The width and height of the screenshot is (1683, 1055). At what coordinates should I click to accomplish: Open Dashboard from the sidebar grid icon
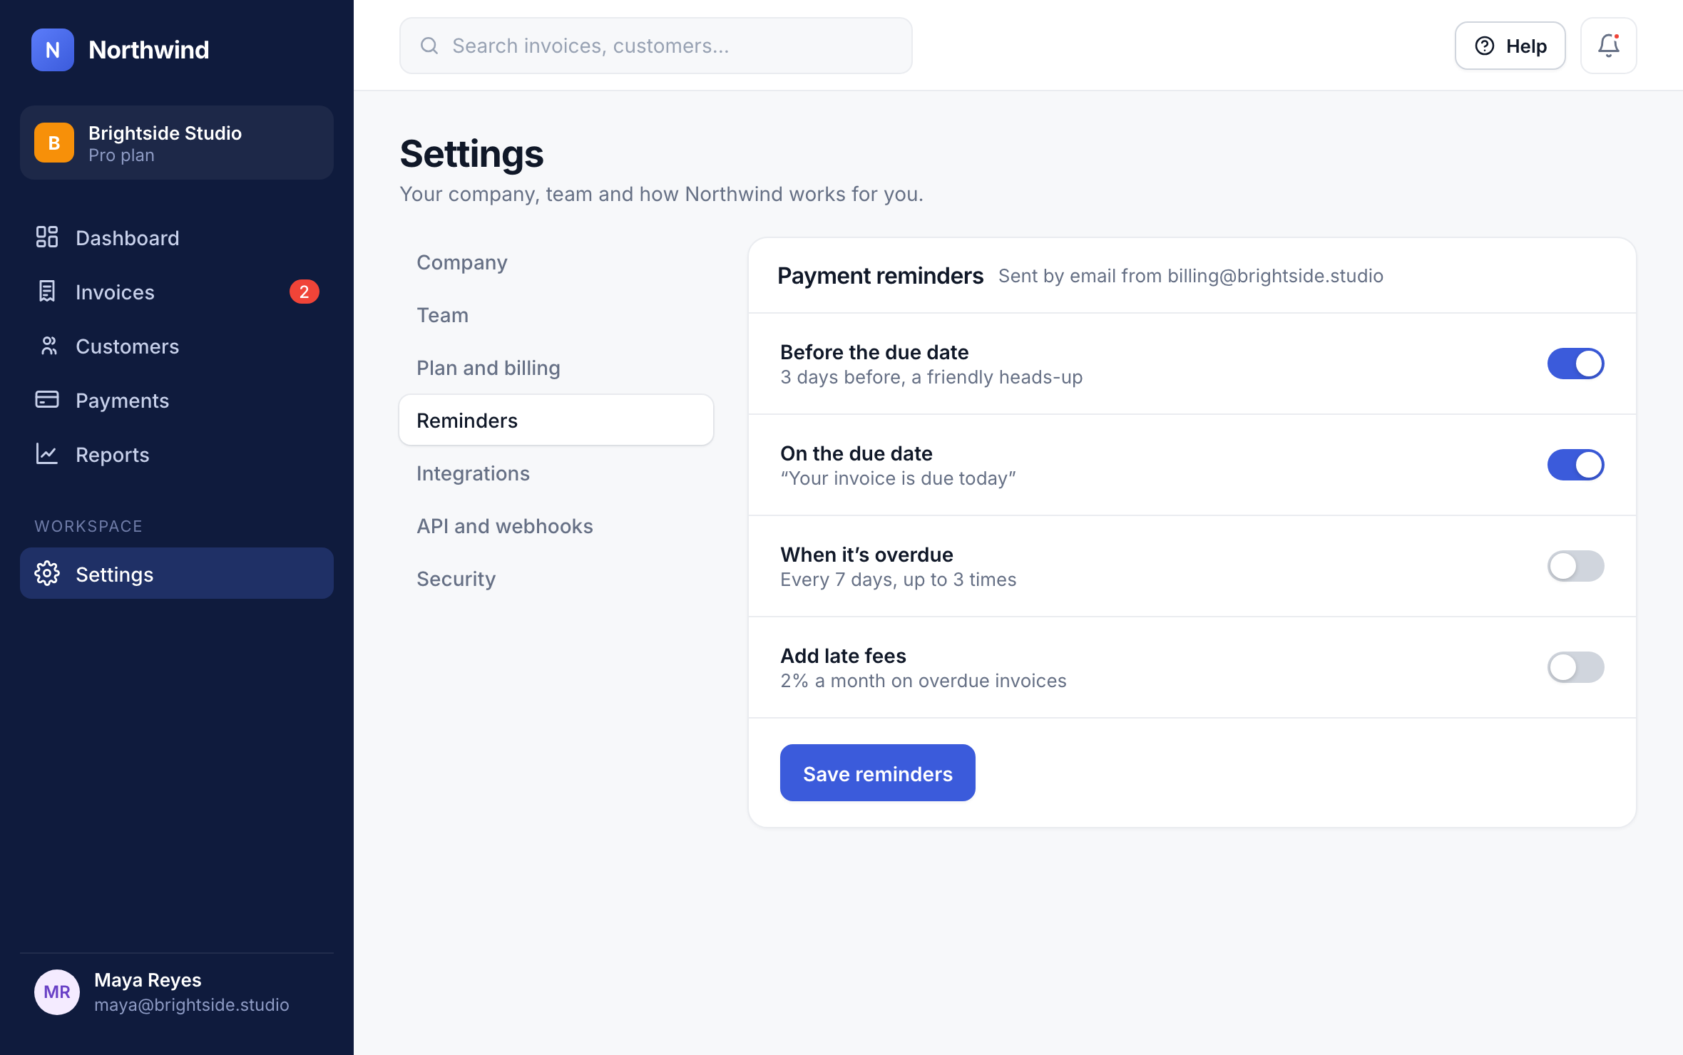coord(47,237)
